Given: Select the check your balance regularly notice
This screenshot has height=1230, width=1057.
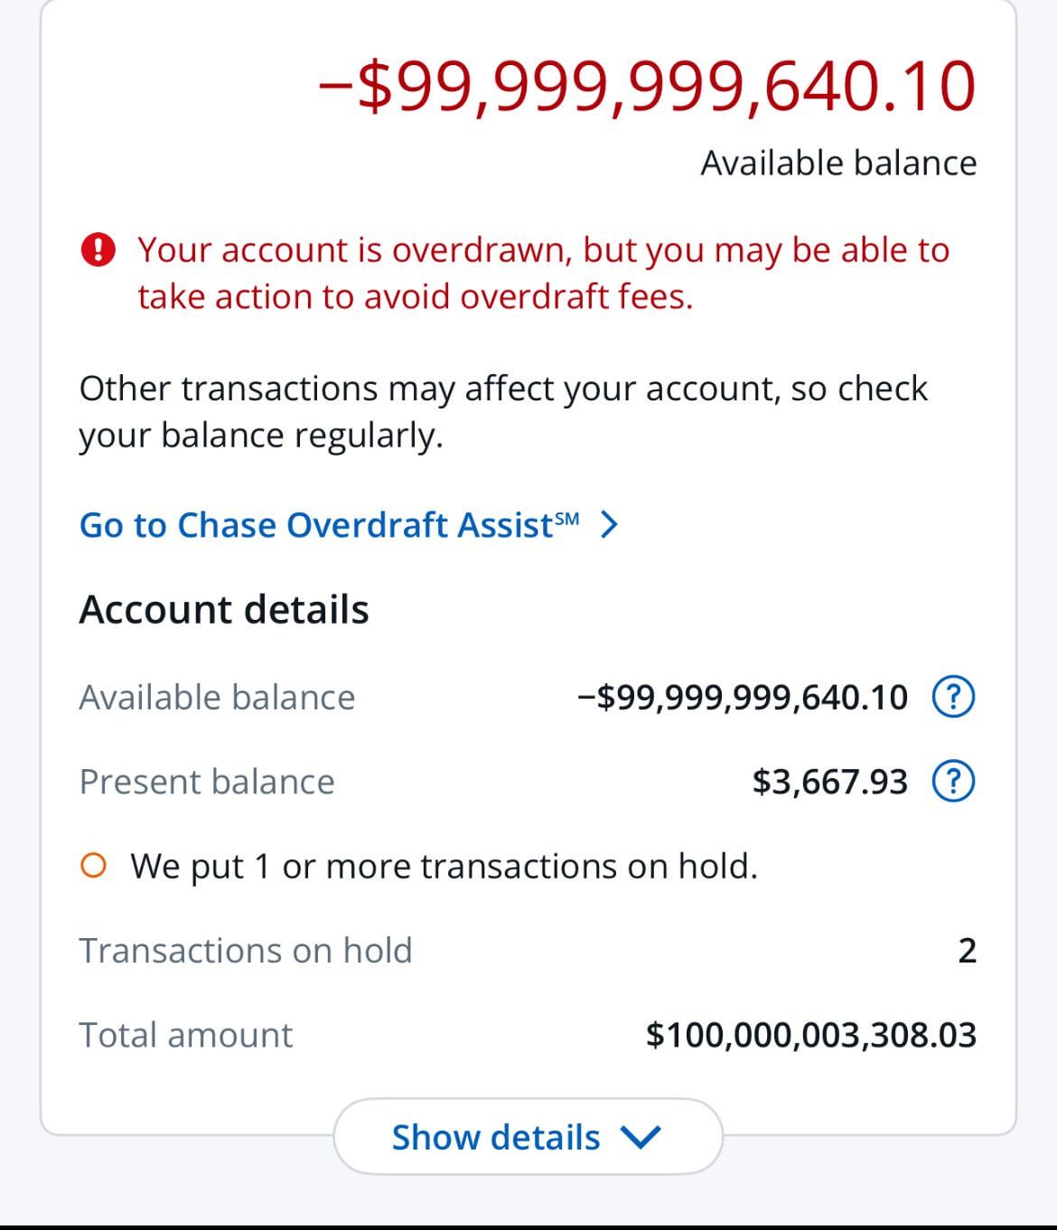Looking at the screenshot, I should click(x=503, y=411).
